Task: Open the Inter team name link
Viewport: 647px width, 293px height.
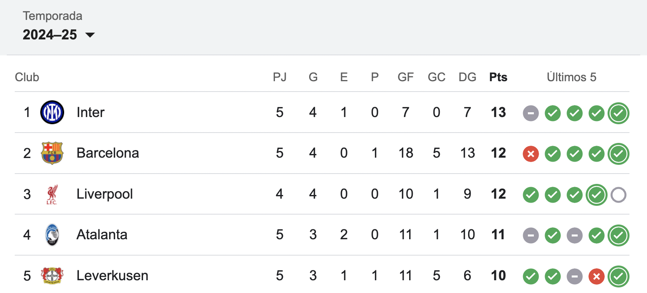Action: 90,112
